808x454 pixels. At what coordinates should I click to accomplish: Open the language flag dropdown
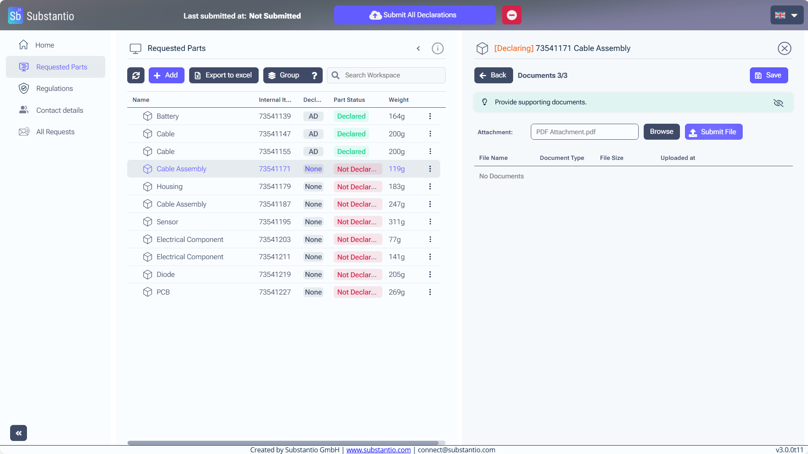pos(786,15)
